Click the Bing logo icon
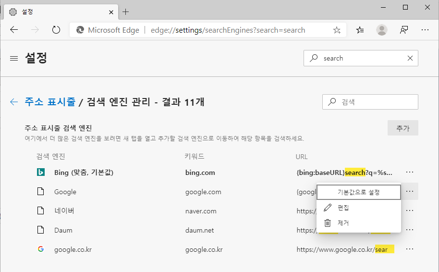The image size is (439, 272). tap(41, 172)
